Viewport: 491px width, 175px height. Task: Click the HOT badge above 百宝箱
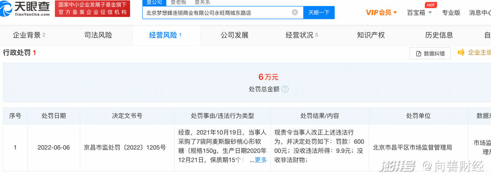point(430,5)
